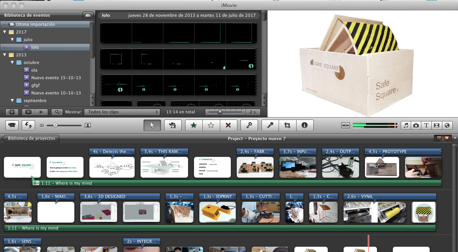
Task: Click the Safe Square logo project clip
Action: (22, 167)
